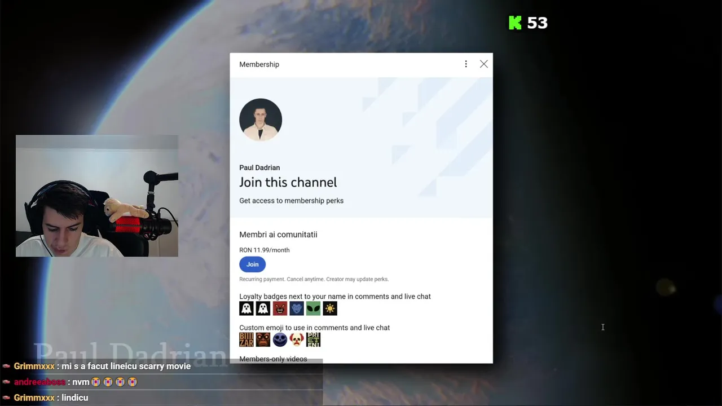
Task: Open the three-dot options menu in Membership dialog
Action: (x=466, y=64)
